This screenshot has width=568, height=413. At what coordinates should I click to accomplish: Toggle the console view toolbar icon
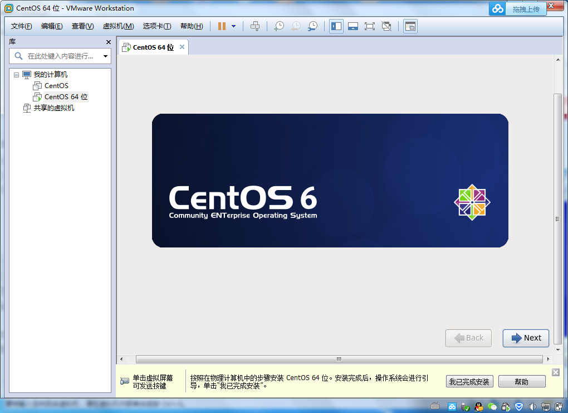[x=410, y=26]
